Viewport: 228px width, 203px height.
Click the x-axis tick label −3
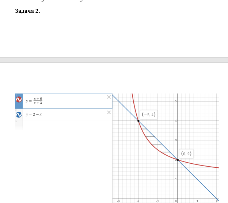118,201
